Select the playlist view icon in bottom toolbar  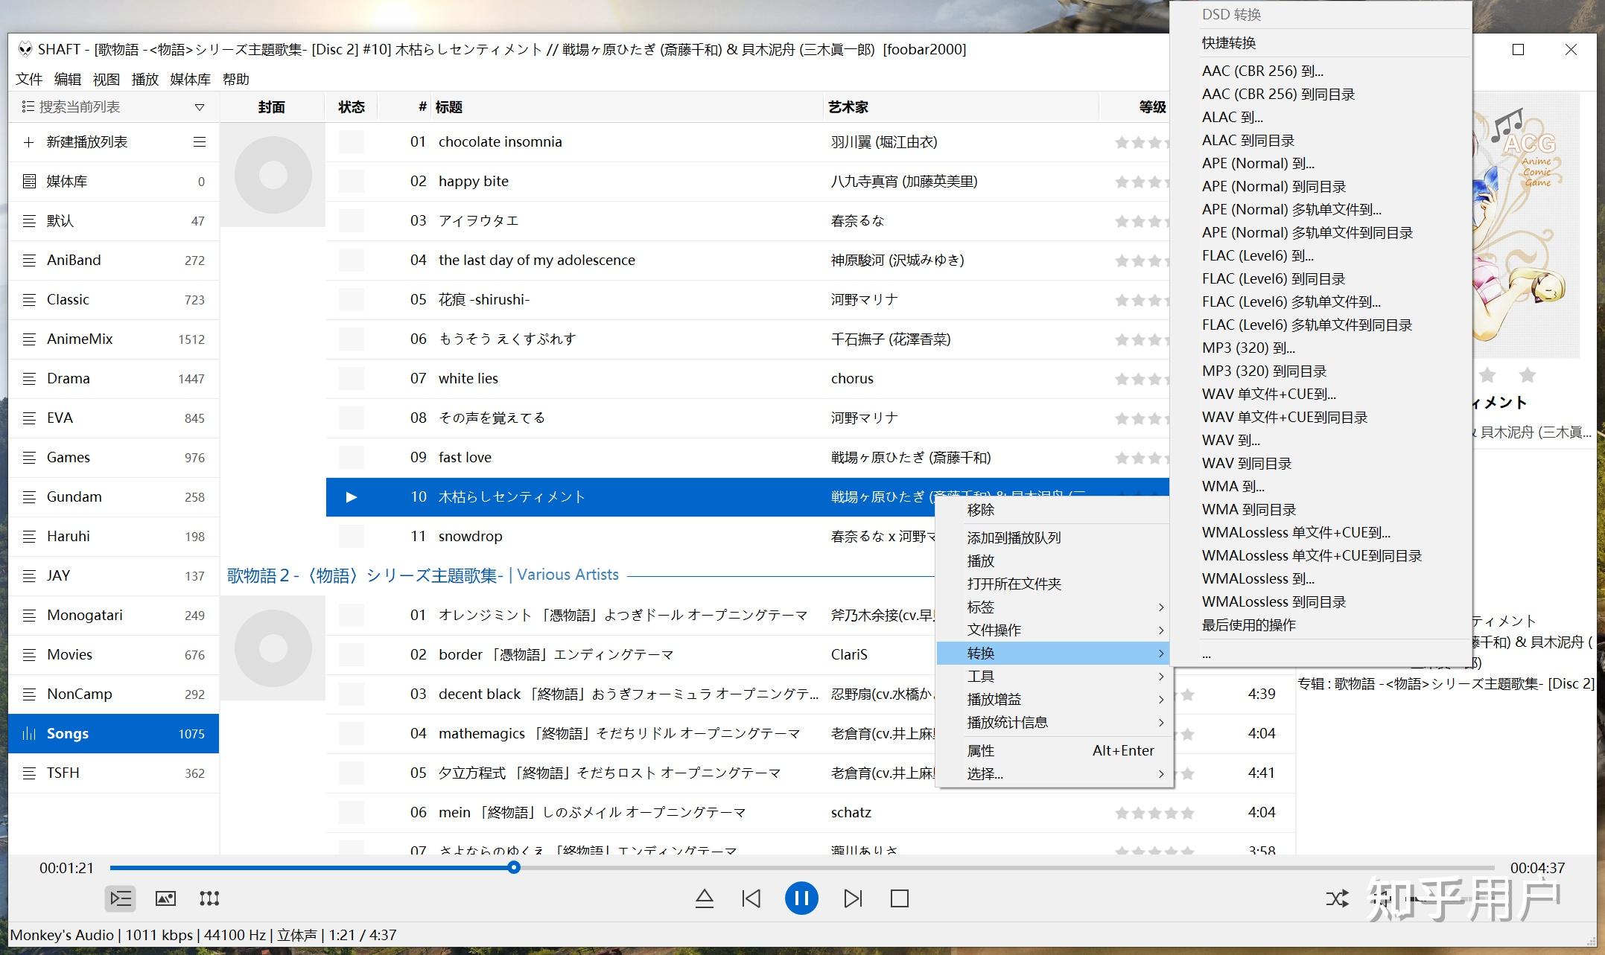(x=120, y=898)
